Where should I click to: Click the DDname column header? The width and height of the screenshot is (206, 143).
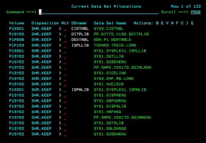(79, 23)
